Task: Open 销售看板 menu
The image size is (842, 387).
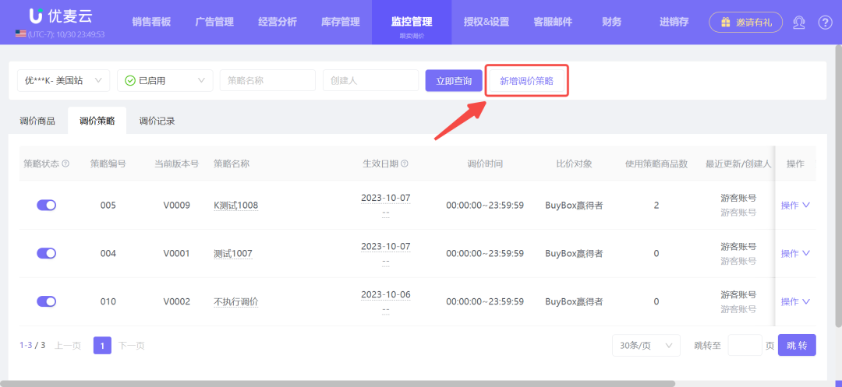Action: tap(151, 22)
